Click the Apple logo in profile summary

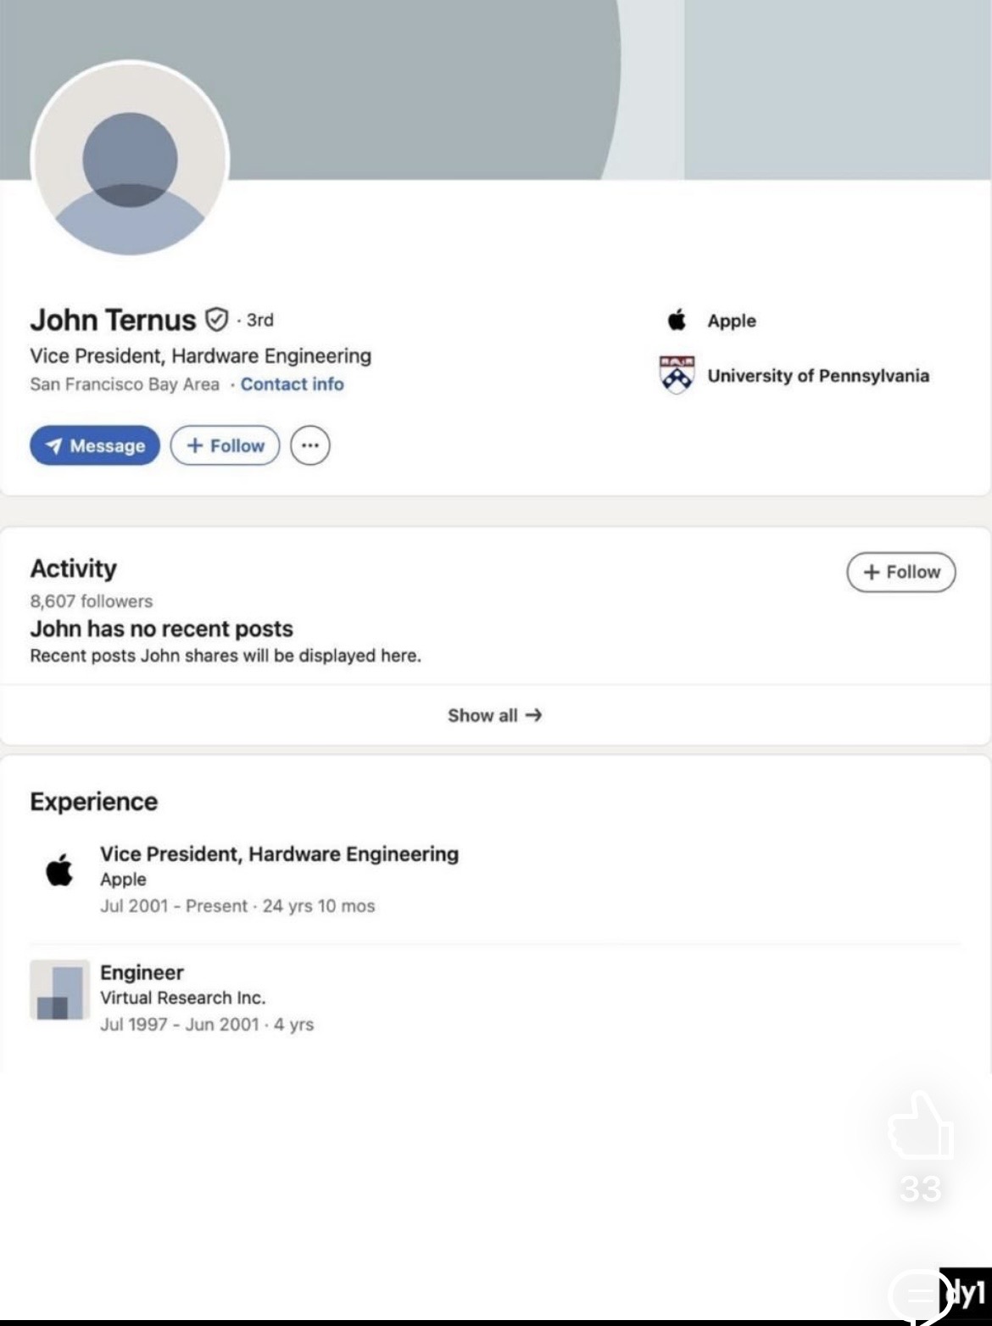coord(677,321)
